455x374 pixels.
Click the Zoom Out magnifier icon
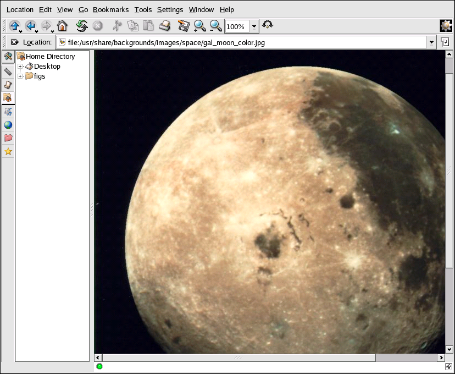pos(215,26)
